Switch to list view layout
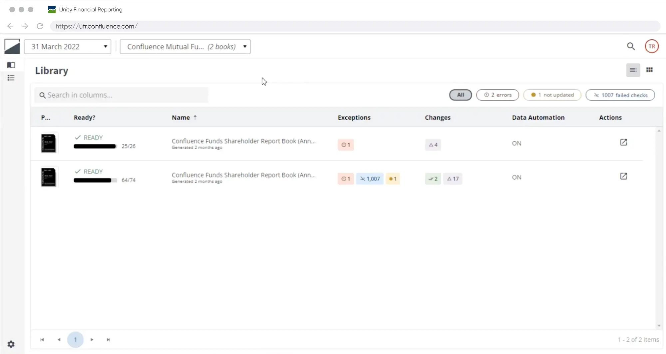 pos(633,70)
